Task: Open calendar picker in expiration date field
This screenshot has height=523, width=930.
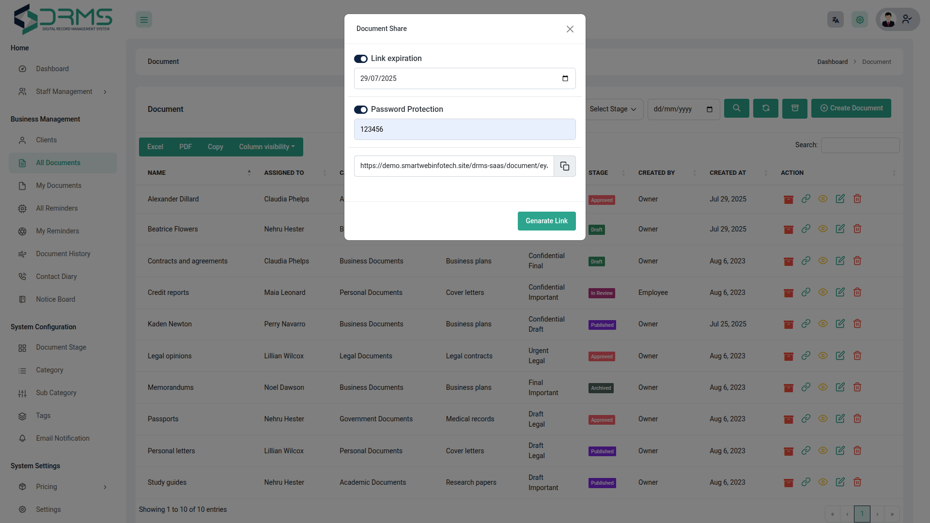Action: (x=565, y=78)
